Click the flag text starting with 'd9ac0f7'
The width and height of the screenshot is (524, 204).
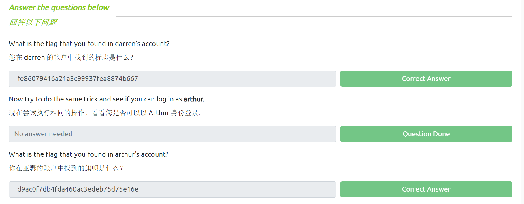click(x=78, y=189)
